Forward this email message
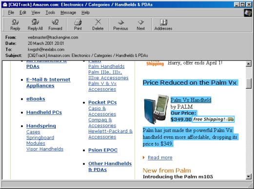Screen dimensions: 254x189 55,25
